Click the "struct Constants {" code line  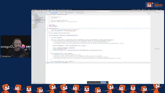click(x=53, y=28)
